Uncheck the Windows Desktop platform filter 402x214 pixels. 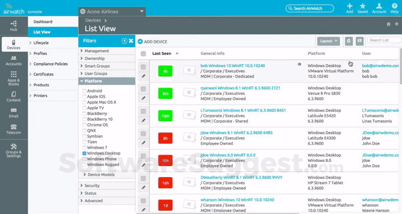tap(85, 153)
